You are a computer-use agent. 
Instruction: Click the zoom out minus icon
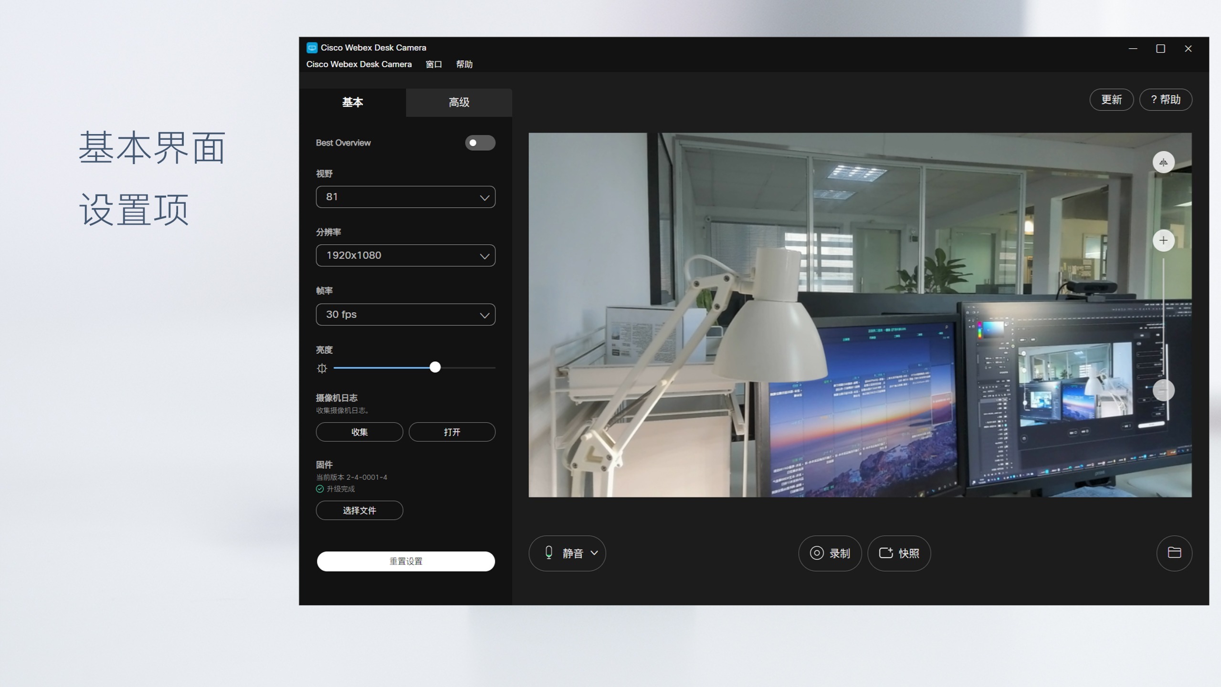pos(1163,390)
